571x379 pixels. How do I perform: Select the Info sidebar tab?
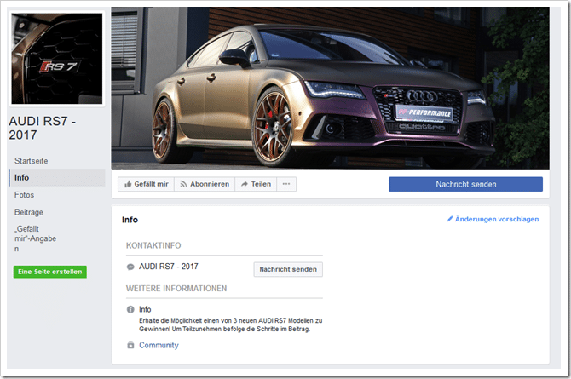[x=57, y=178]
